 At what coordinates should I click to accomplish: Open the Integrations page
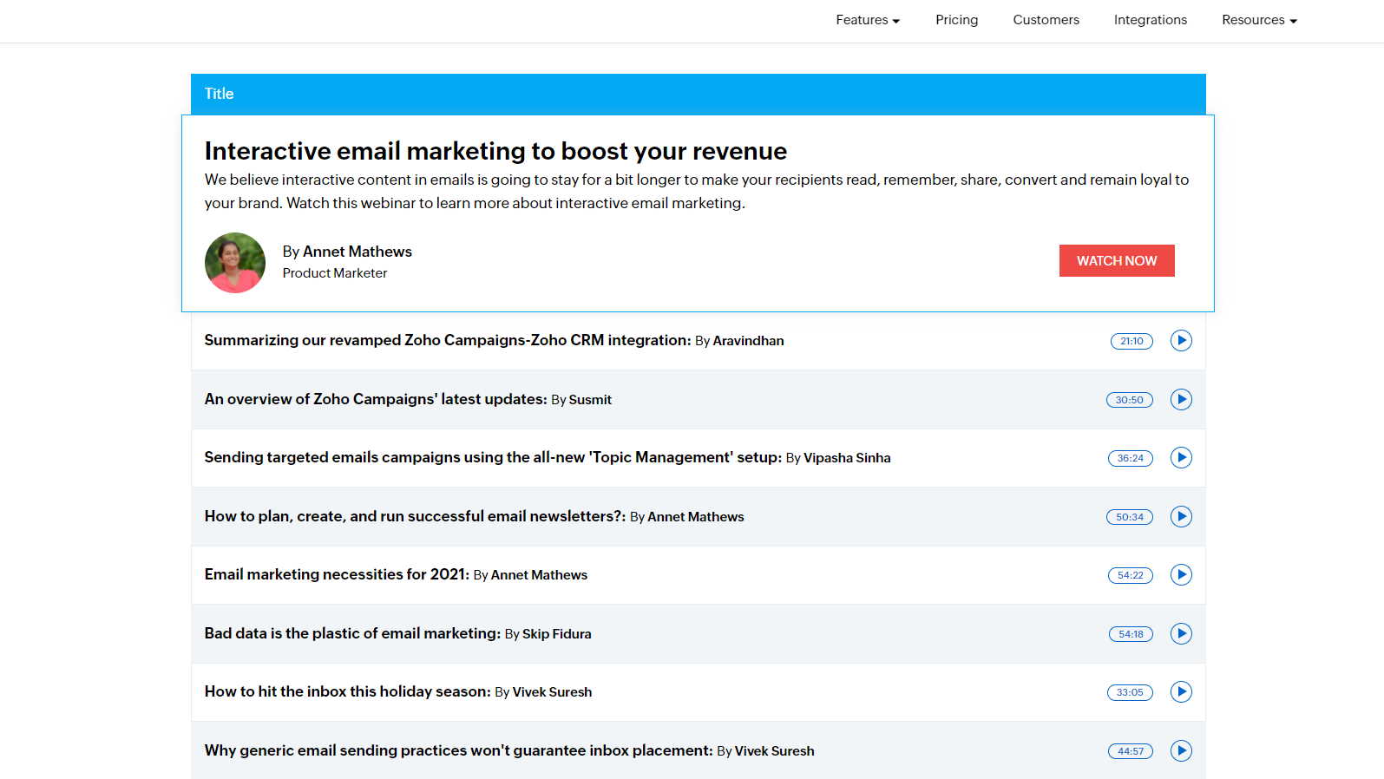tap(1150, 20)
